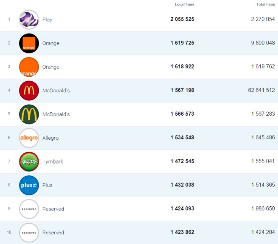Screen dimensions: 278x244
Task: Click the black-background Orange logo
Action: click(x=29, y=43)
